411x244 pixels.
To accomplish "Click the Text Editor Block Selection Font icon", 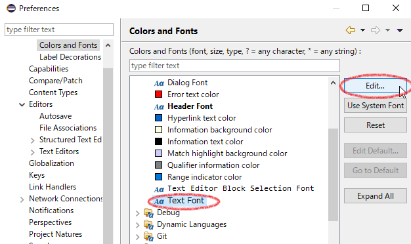I will pyautogui.click(x=159, y=189).
